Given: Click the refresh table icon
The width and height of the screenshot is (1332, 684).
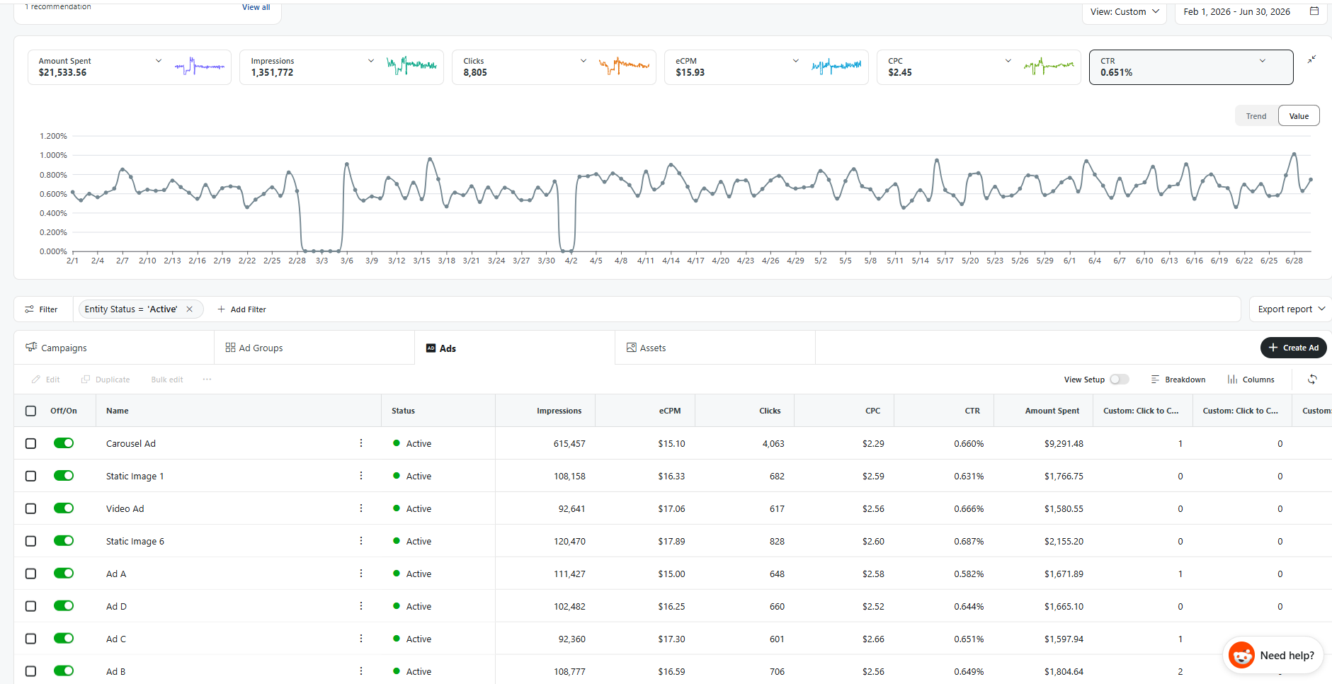Looking at the screenshot, I should click(x=1312, y=380).
